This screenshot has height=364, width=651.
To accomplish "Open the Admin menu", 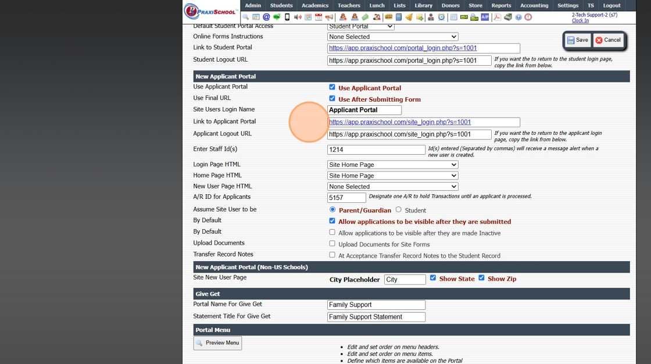I will point(253,5).
